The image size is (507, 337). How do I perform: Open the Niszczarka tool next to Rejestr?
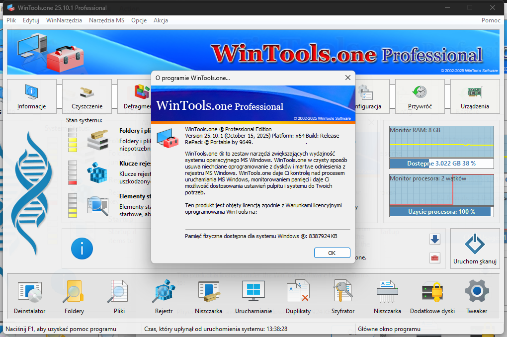point(209,297)
